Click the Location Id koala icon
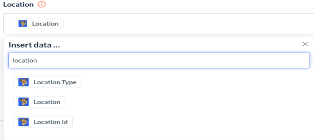Screen dimensions: 314x140 [24, 122]
